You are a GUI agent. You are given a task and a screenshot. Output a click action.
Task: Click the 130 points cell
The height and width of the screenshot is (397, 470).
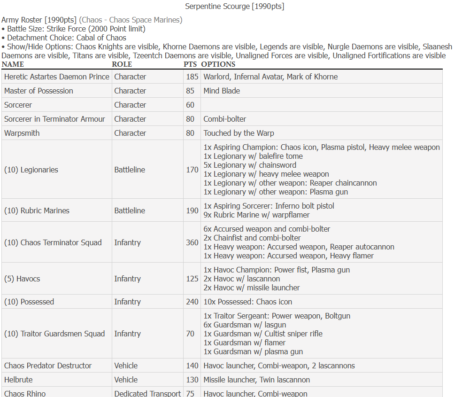(192, 380)
